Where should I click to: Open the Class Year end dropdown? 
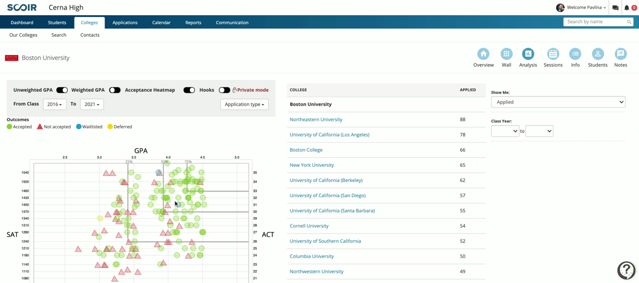coord(539,131)
